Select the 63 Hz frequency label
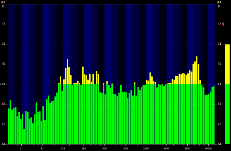 (42, 149)
